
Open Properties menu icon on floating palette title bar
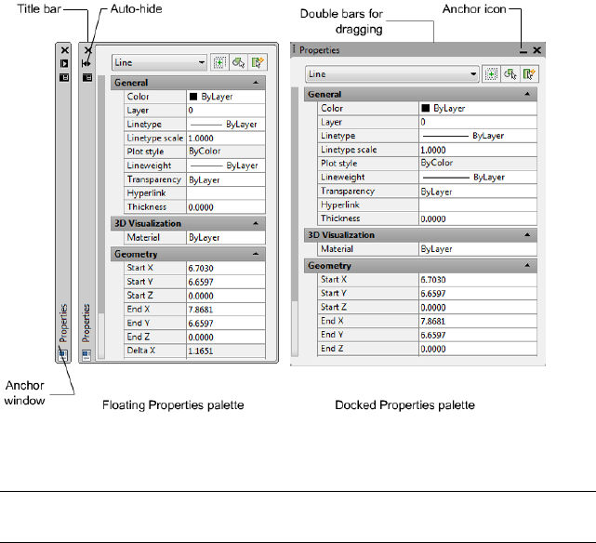(87, 77)
